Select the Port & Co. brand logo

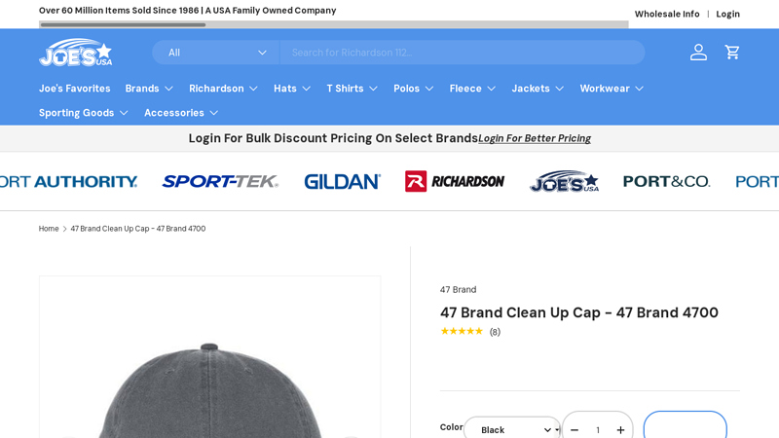pyautogui.click(x=667, y=181)
